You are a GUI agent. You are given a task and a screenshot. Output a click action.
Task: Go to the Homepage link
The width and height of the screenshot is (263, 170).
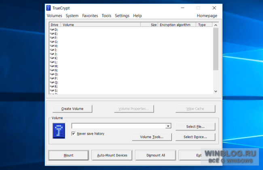click(207, 16)
